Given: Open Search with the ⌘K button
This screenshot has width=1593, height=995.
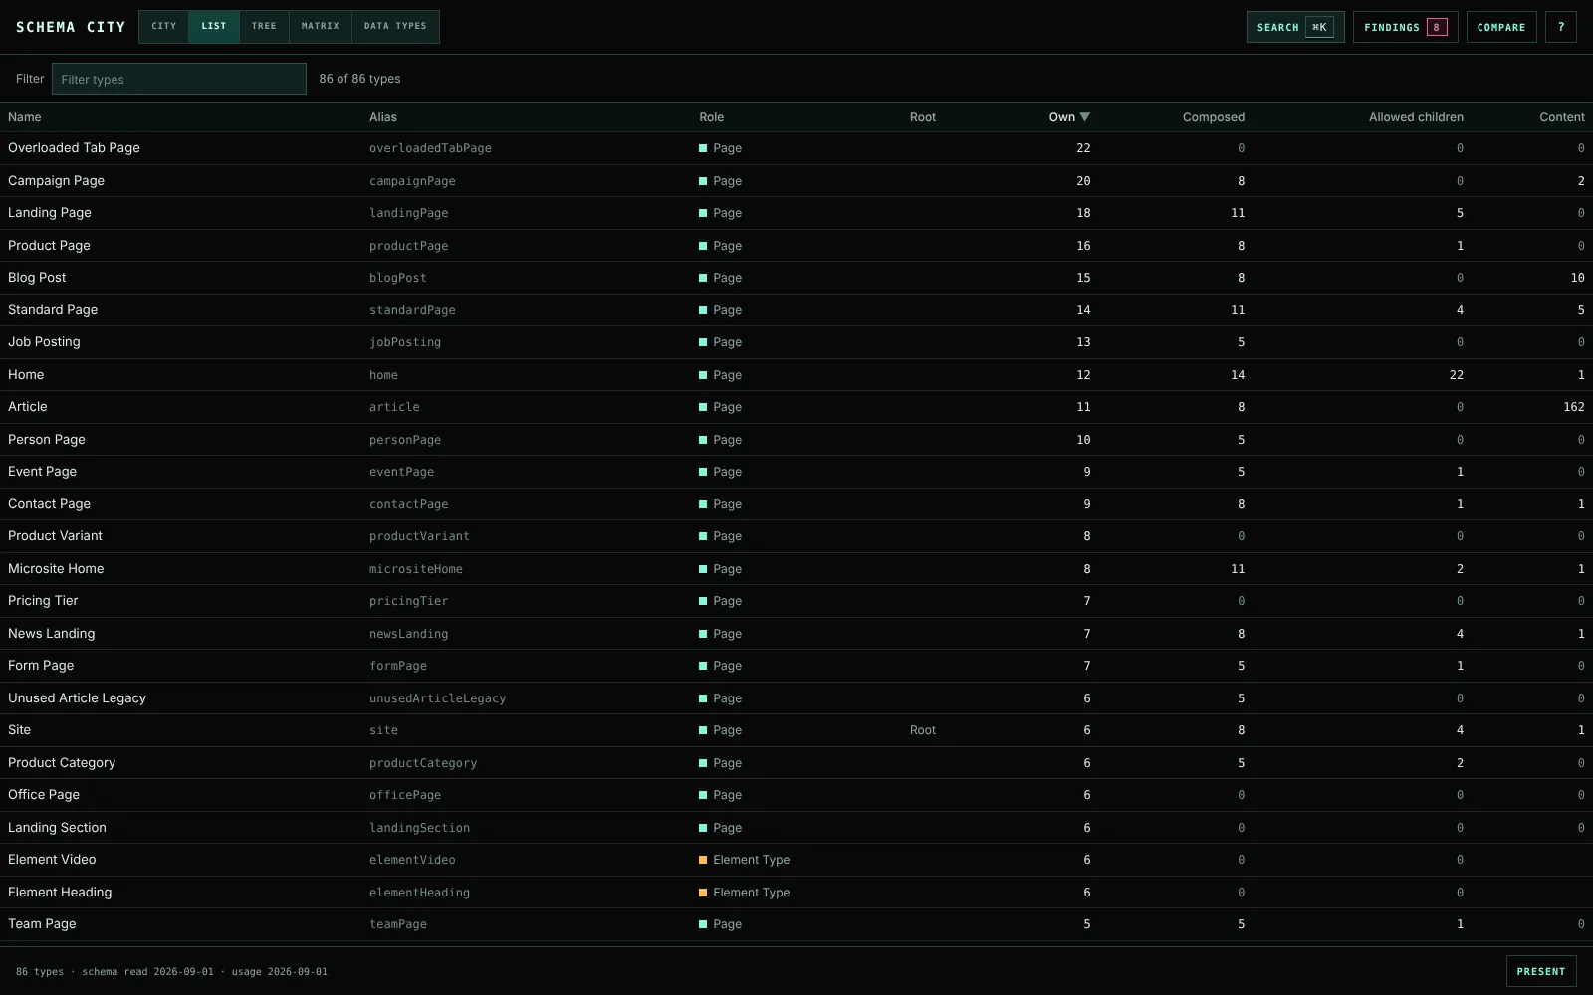Looking at the screenshot, I should point(1295,27).
